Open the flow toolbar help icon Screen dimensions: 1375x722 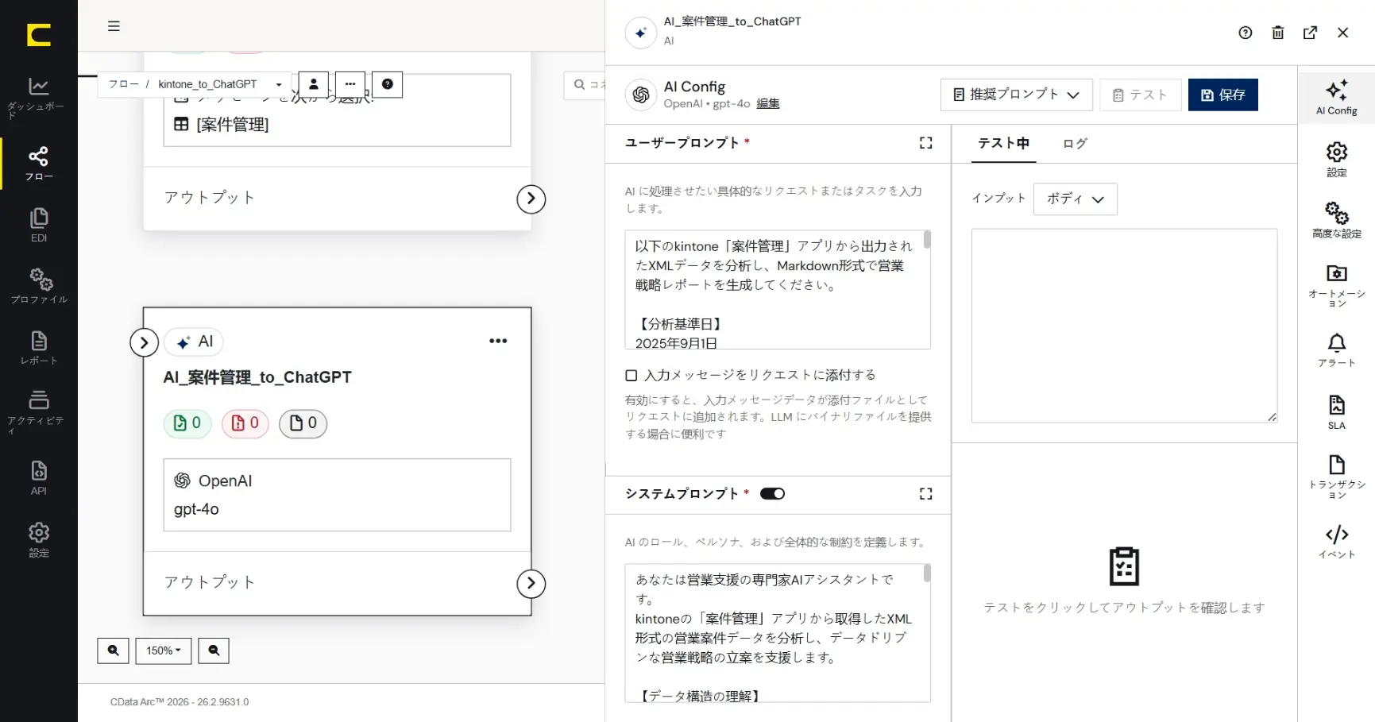[x=388, y=83]
